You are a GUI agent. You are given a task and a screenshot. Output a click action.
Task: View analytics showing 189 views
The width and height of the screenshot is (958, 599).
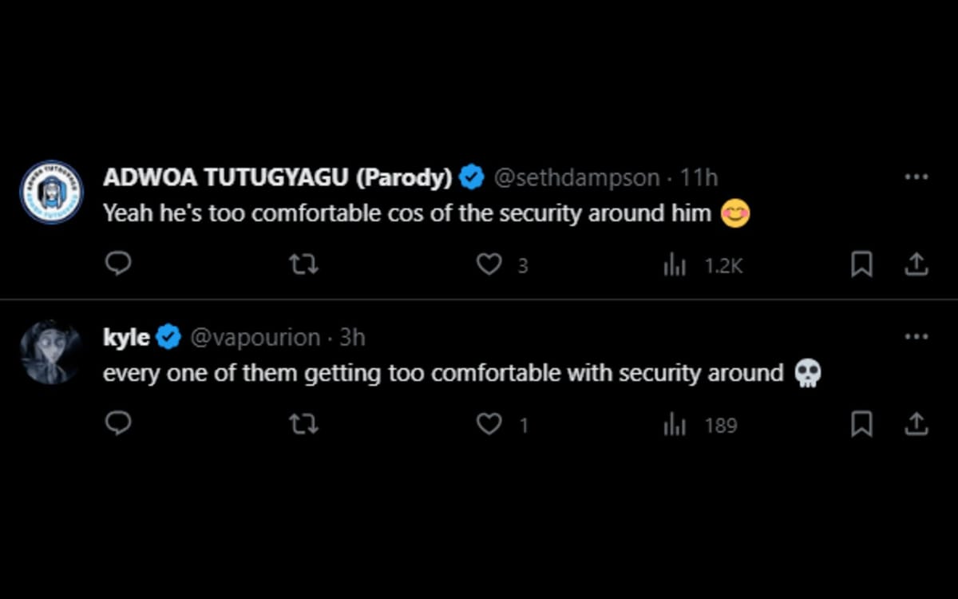(675, 425)
